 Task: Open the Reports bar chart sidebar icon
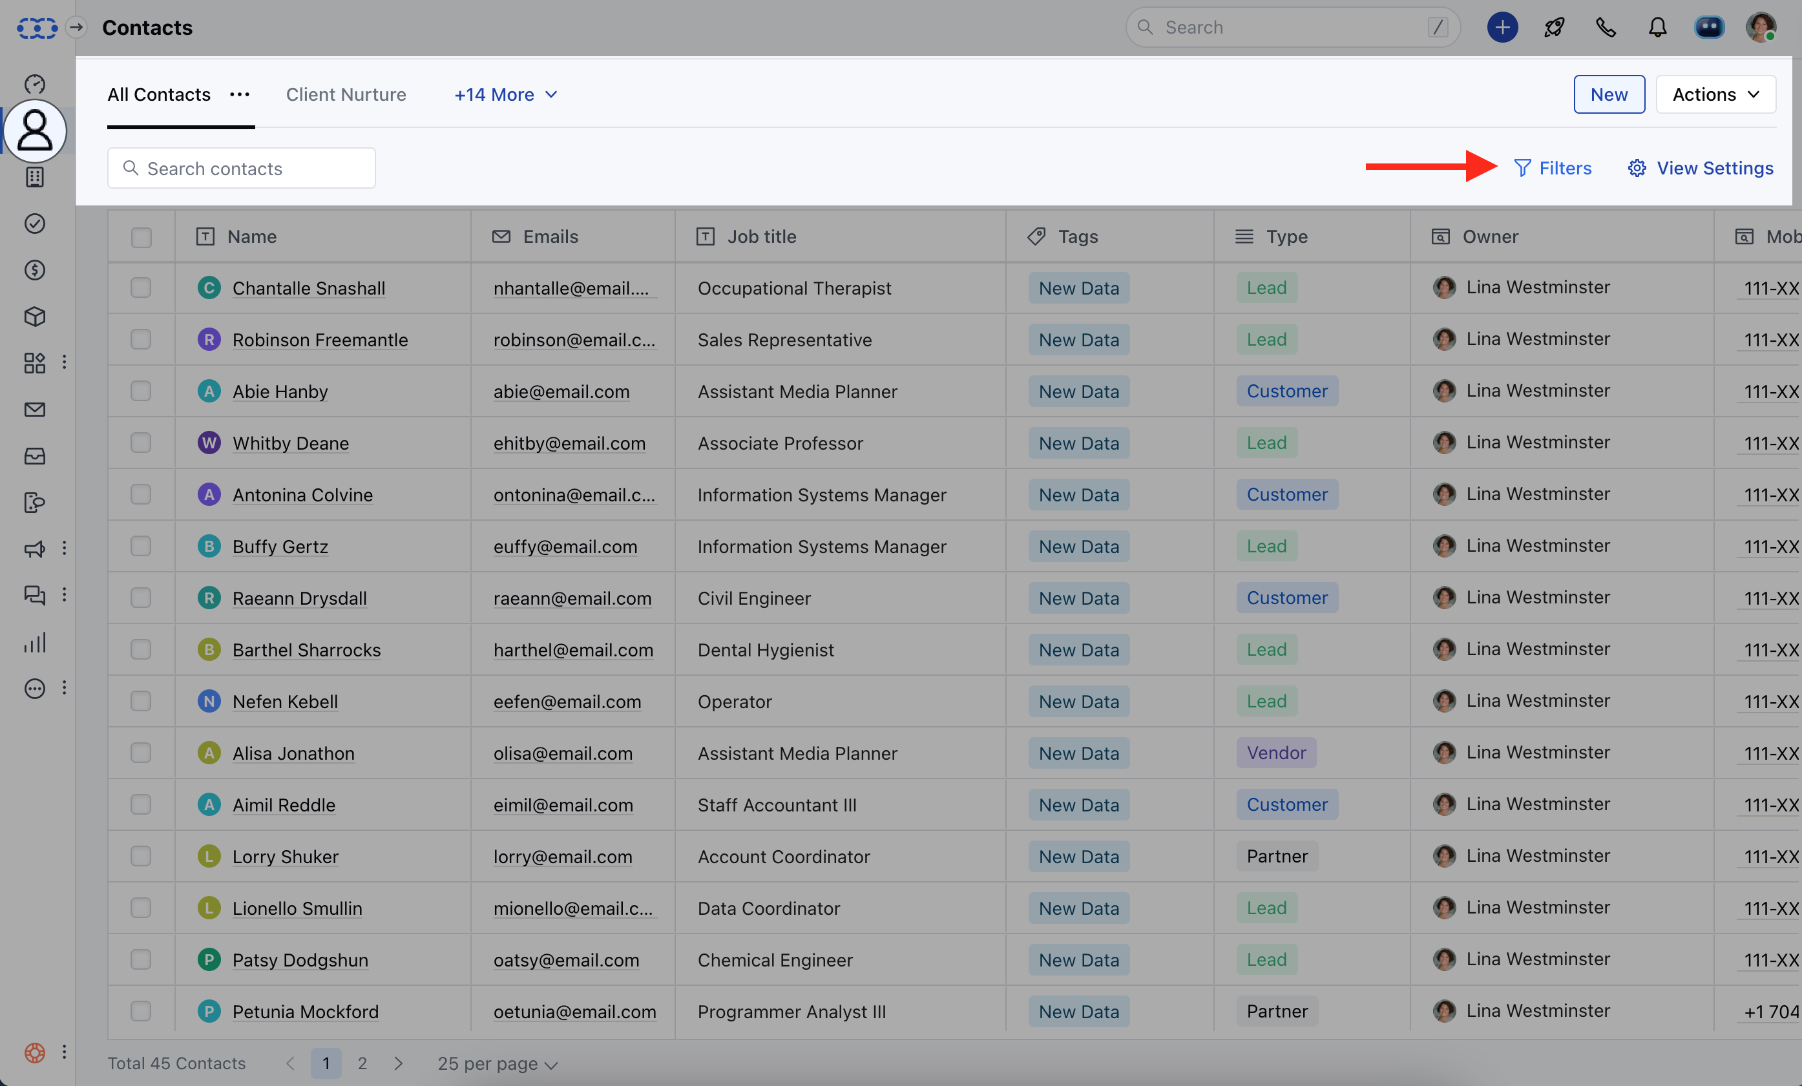pyautogui.click(x=34, y=642)
